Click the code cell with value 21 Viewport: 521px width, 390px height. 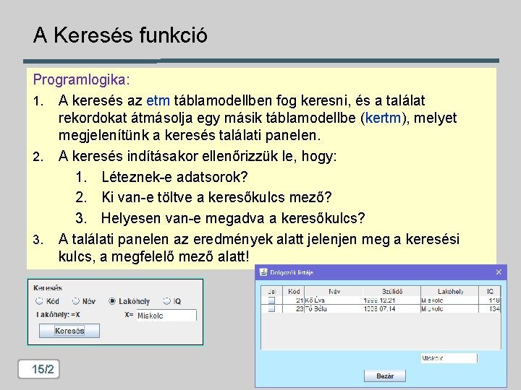[x=293, y=300]
